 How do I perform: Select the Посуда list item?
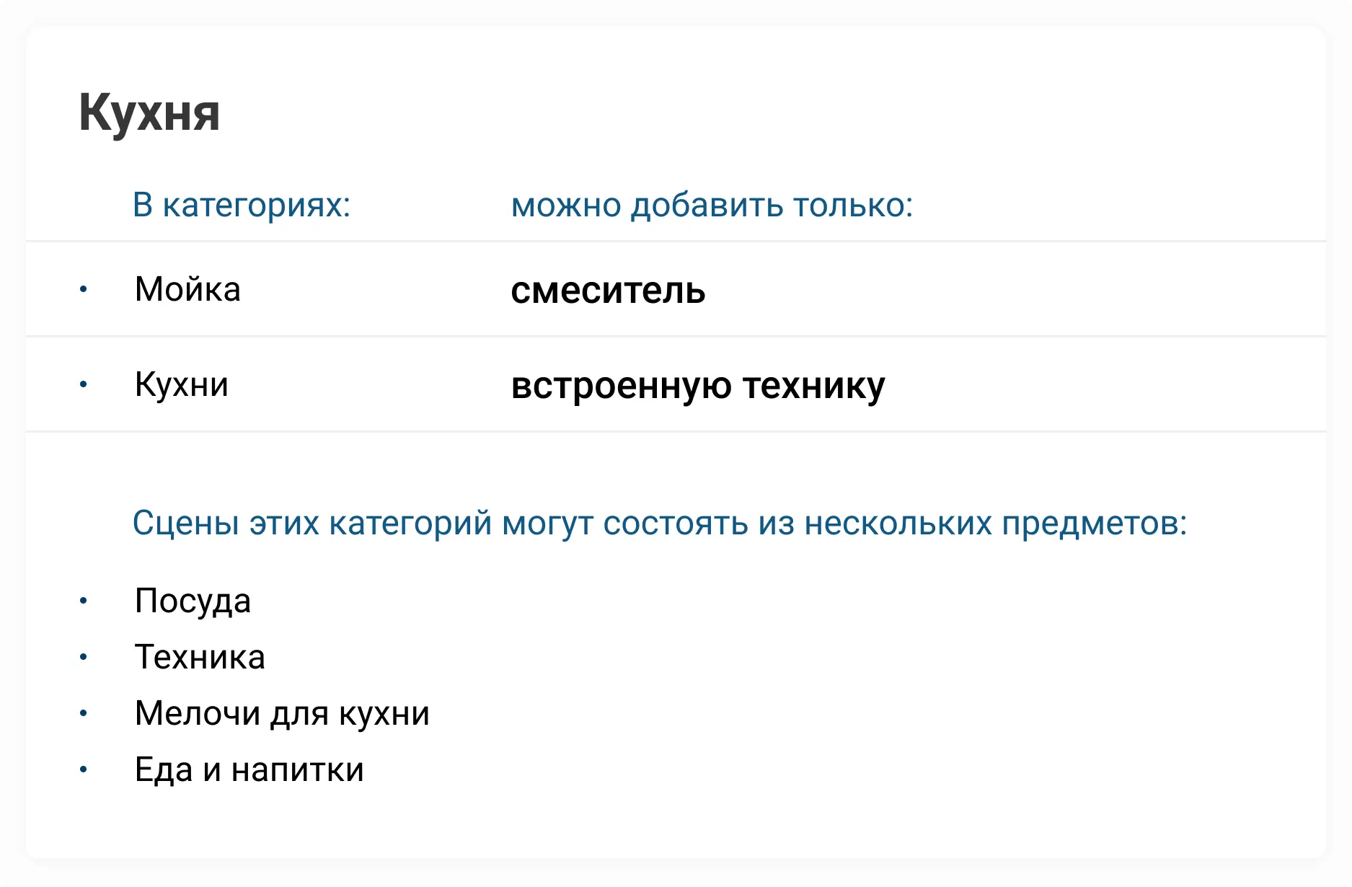pos(193,601)
